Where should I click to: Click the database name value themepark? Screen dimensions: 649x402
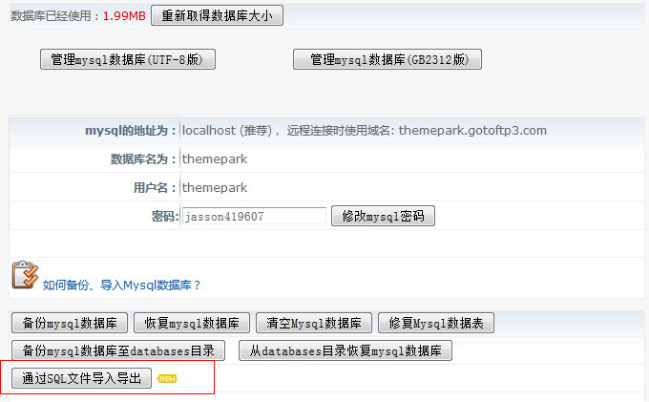[x=215, y=159]
